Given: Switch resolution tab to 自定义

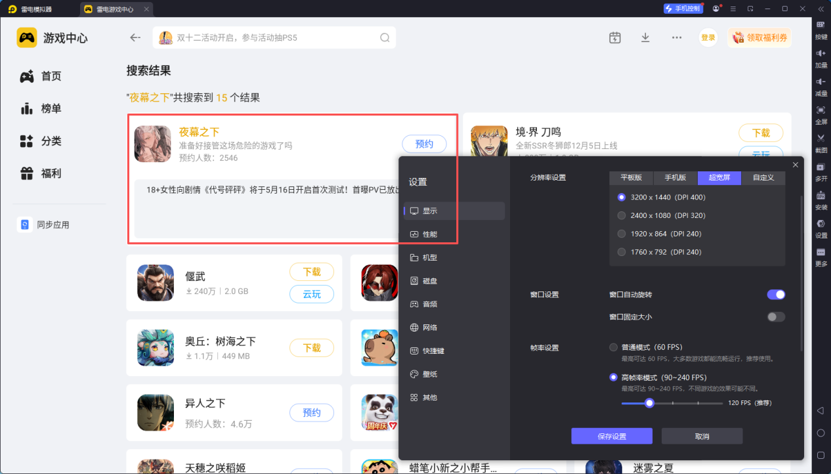Looking at the screenshot, I should (x=763, y=177).
